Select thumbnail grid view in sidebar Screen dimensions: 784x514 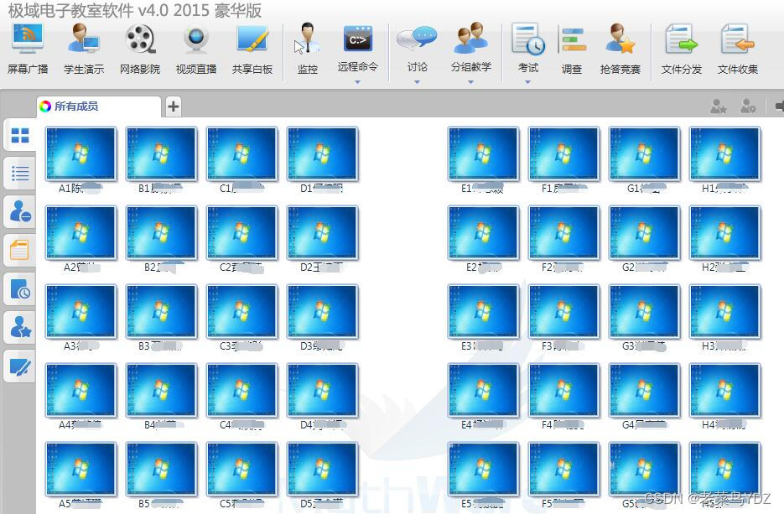click(x=20, y=135)
